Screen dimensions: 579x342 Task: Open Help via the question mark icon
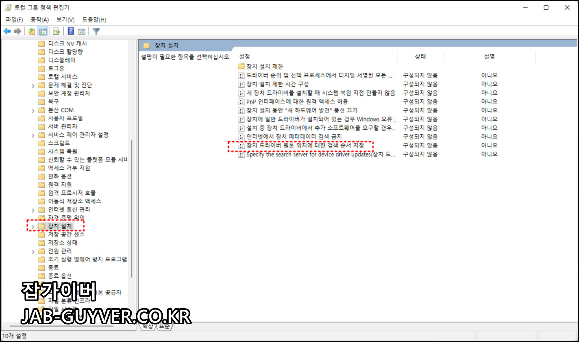click(x=70, y=31)
